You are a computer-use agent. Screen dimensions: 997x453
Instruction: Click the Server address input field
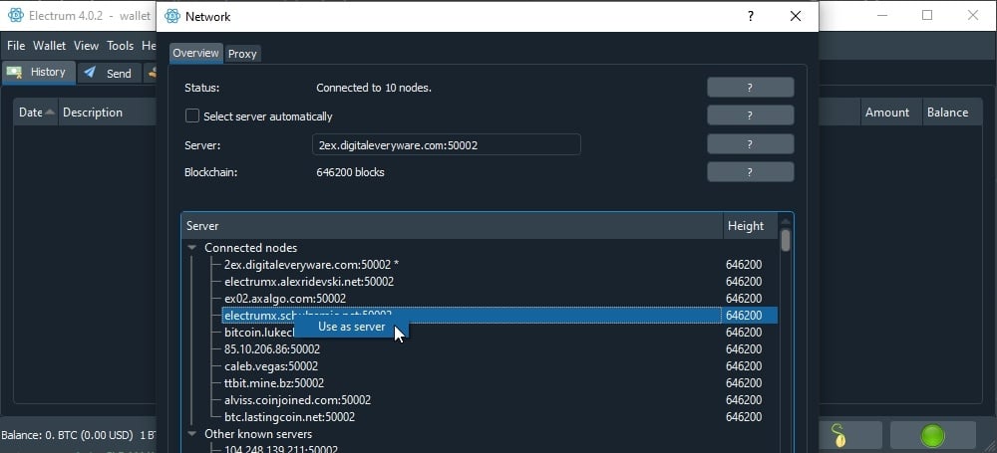[x=447, y=144]
